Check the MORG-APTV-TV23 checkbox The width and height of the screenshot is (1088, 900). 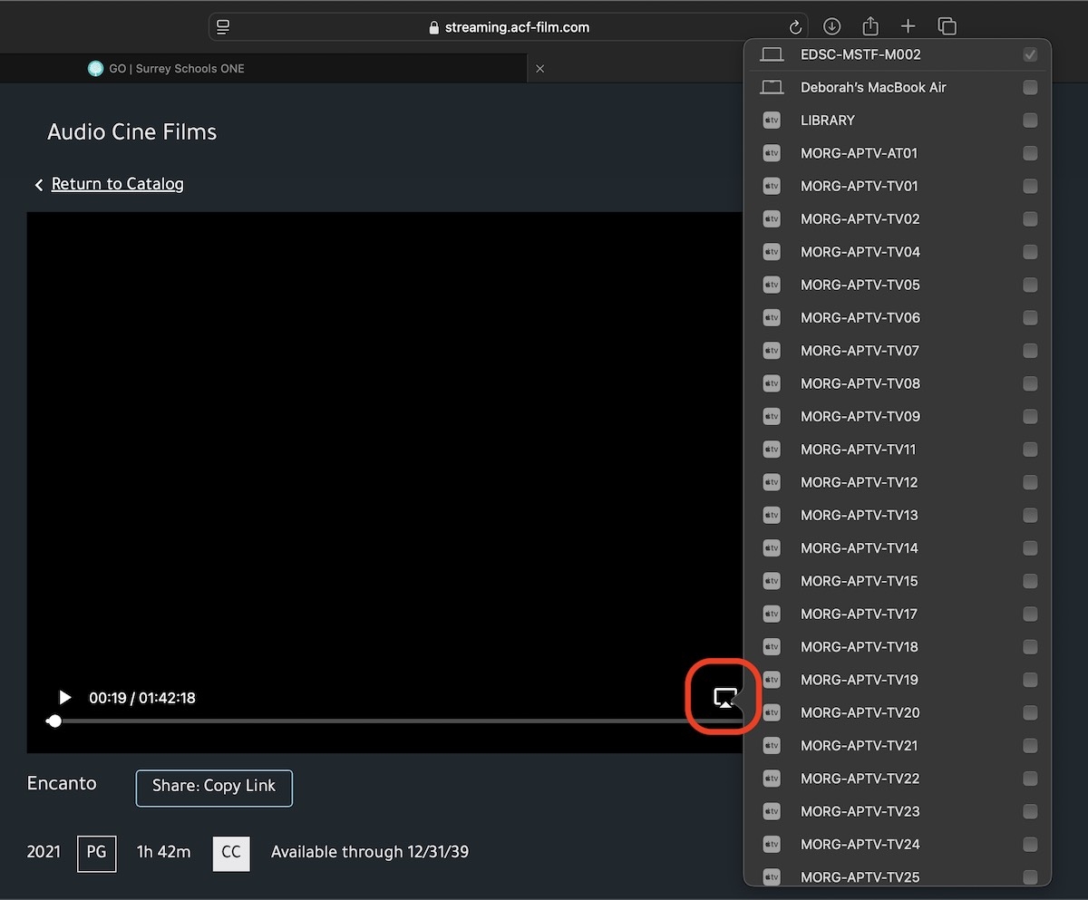pos(1030,811)
